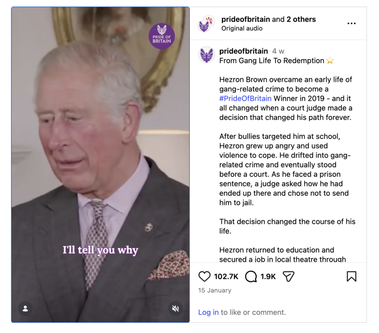
Task: Unmute the video with the speaker icon
Action: (175, 308)
